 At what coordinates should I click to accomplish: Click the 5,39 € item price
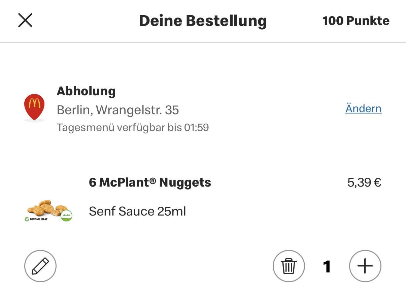(364, 183)
